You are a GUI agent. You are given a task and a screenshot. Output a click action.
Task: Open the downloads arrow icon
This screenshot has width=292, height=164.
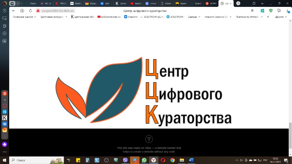click(x=288, y=11)
